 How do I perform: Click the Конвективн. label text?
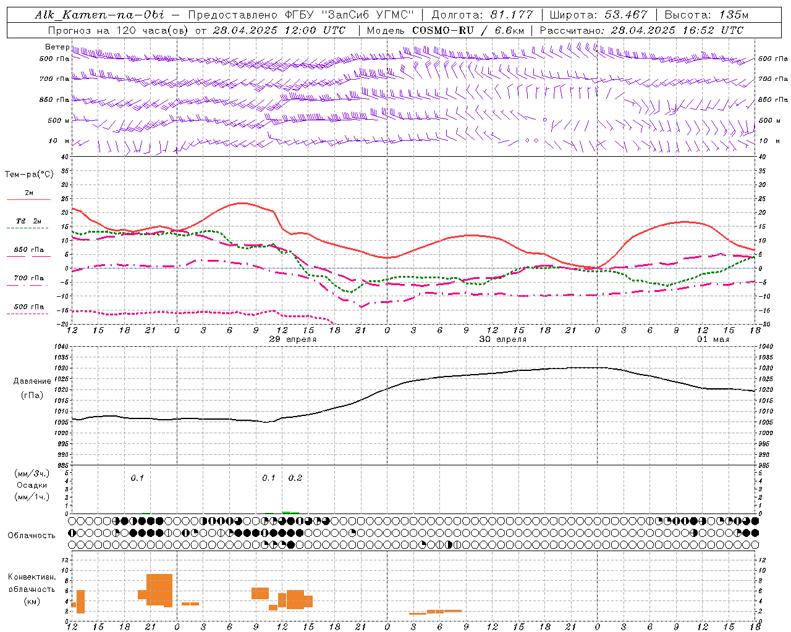32,577
